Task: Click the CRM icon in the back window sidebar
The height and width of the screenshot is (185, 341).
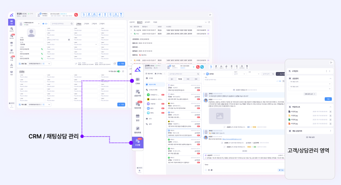Action: pos(11,22)
